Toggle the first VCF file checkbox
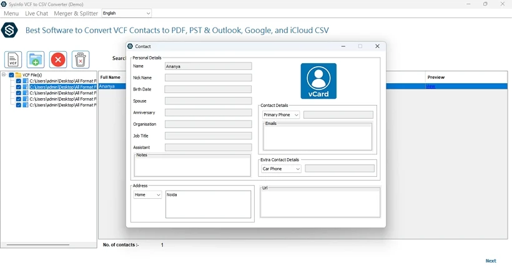This screenshot has height=270, width=512. (x=19, y=81)
